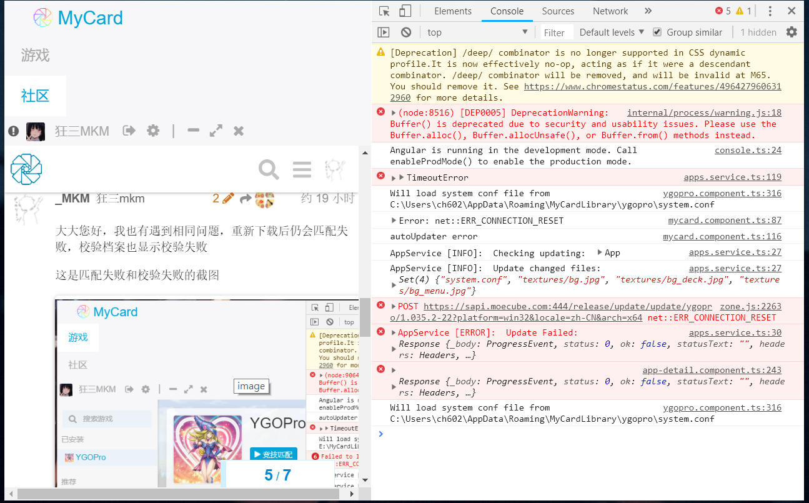Image resolution: width=809 pixels, height=503 pixels.
Task: Open the top context dropdown
Action: (x=478, y=32)
